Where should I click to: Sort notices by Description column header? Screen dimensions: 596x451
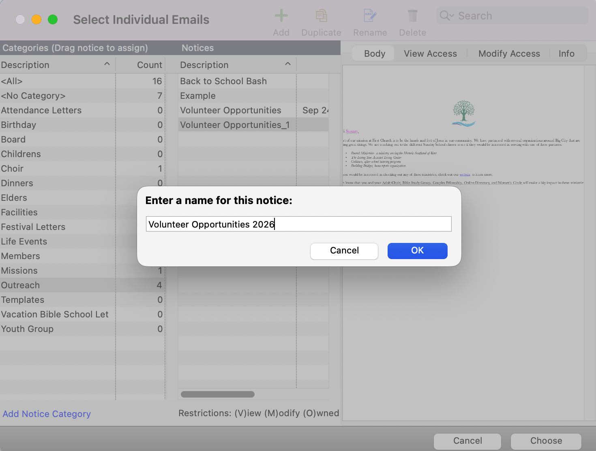237,65
